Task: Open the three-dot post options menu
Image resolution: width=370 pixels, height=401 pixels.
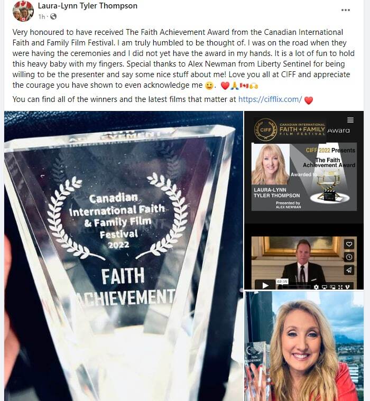Action: (346, 10)
